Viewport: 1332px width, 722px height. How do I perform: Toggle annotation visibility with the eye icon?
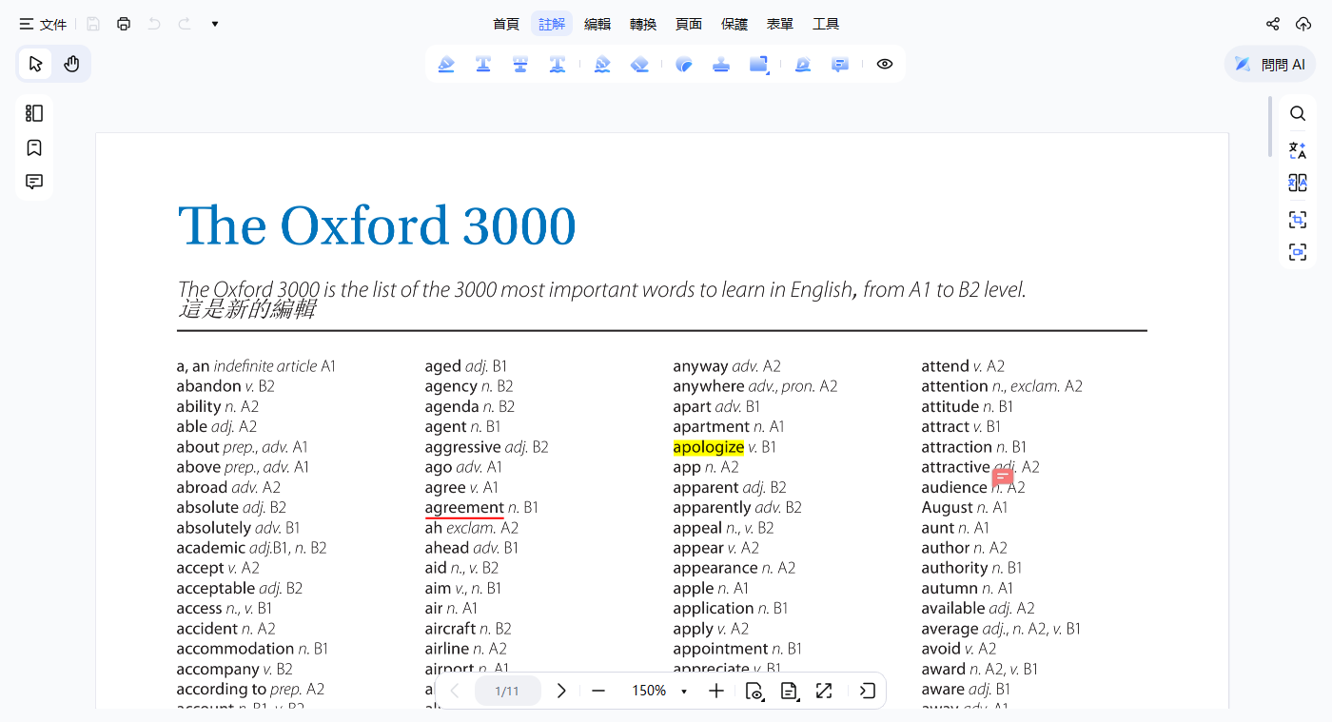[885, 64]
